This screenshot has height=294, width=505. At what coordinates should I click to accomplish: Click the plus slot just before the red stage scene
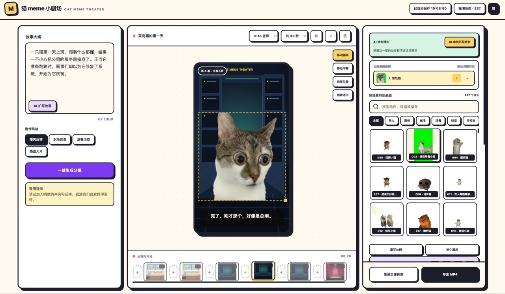pyautogui.click(x=317, y=272)
